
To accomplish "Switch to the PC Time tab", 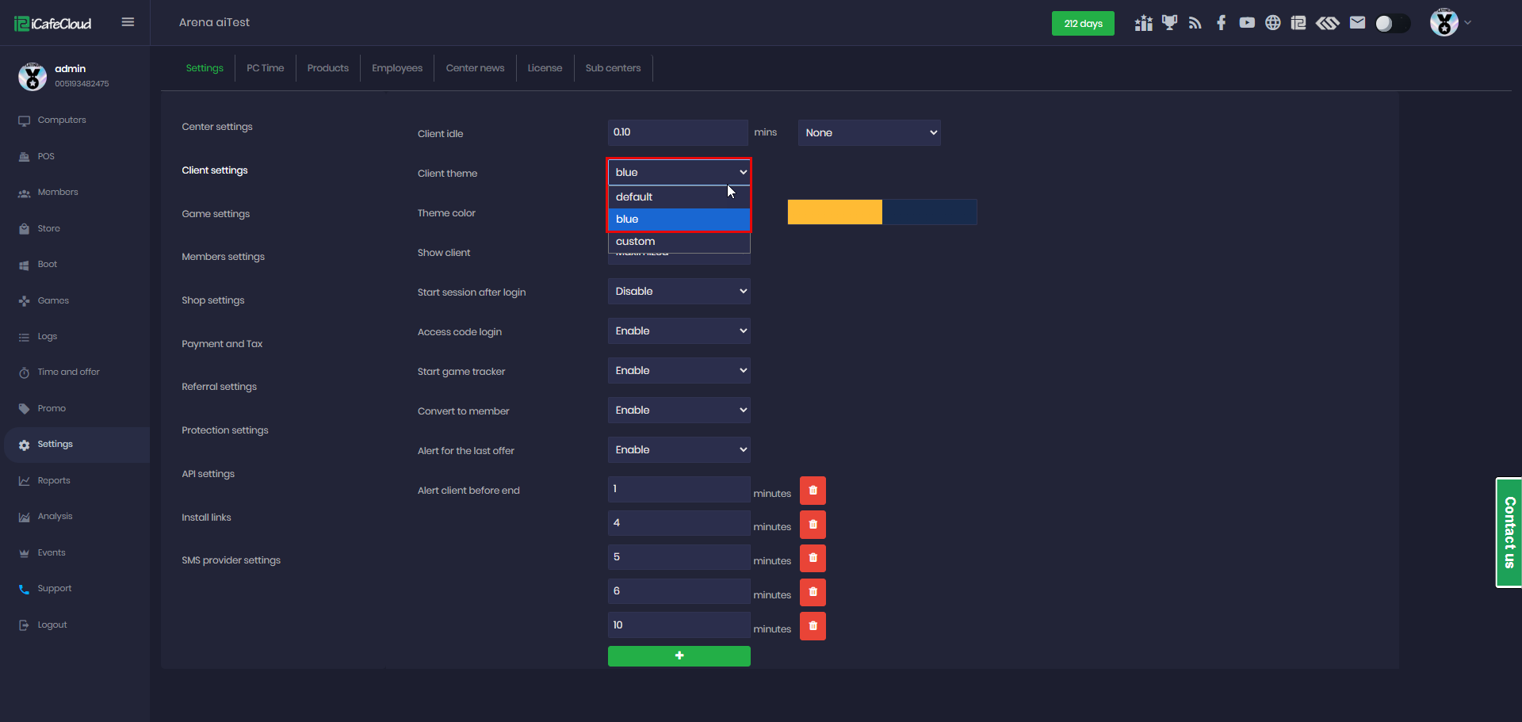I will pos(265,68).
